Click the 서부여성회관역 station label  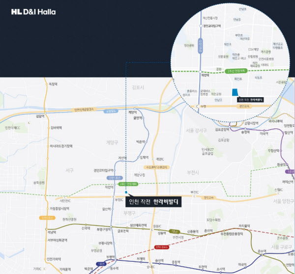[57, 240]
